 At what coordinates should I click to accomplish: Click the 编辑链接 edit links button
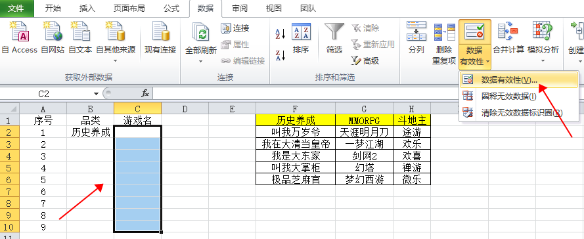(x=243, y=61)
